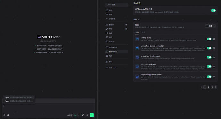
Task: Switch to the 全局 global skills tab
Action: 137,32
